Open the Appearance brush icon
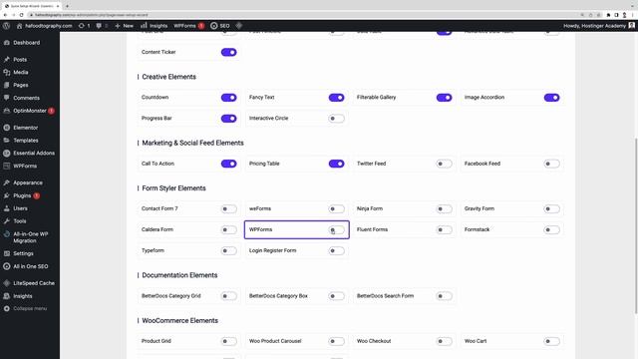The image size is (638, 359). tap(7, 182)
